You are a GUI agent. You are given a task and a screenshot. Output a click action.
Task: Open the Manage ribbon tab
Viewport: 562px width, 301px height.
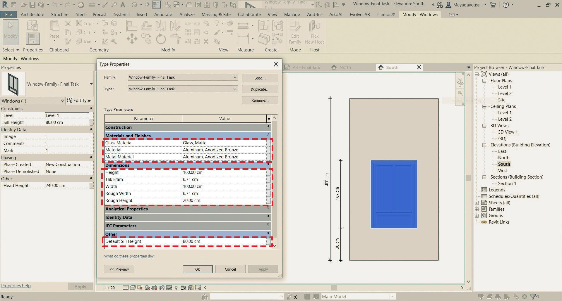[292, 14]
